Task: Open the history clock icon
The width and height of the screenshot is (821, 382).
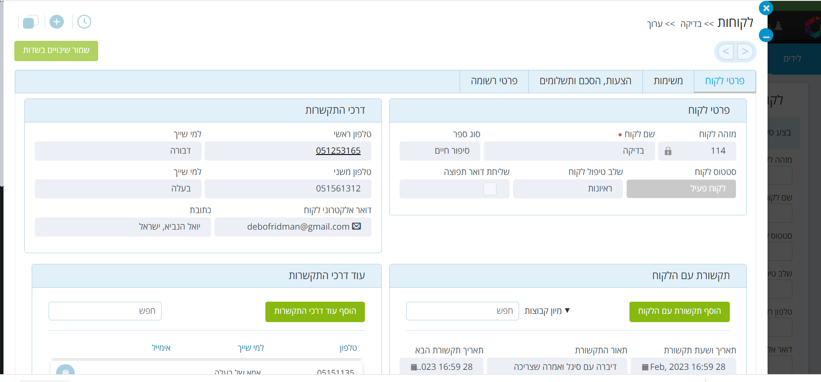Action: [84, 22]
